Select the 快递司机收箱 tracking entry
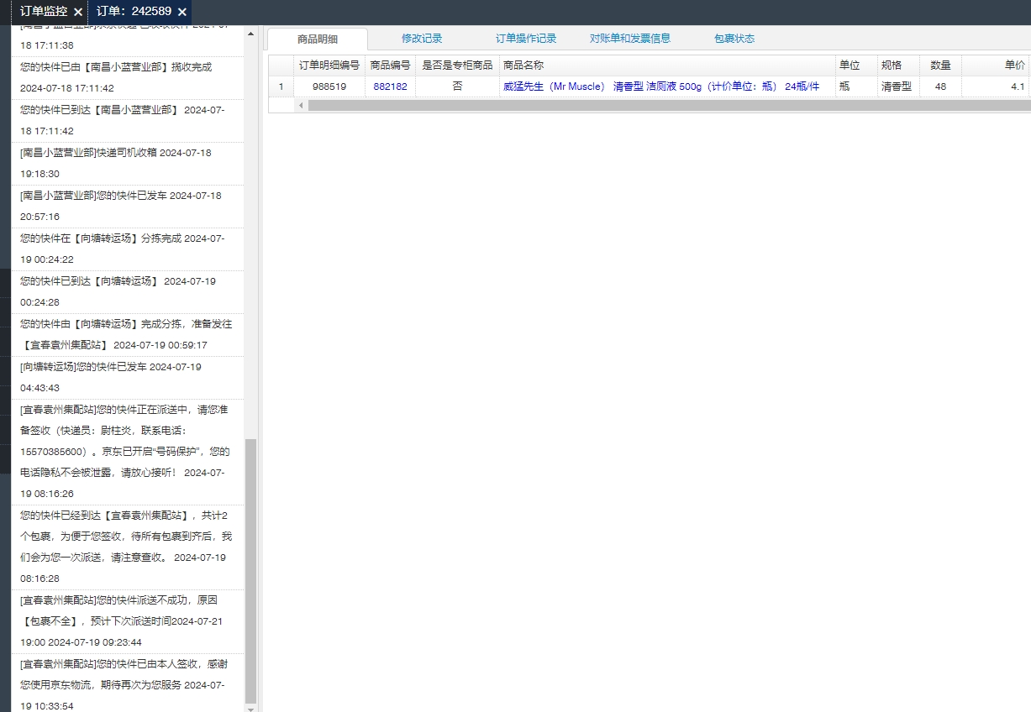This screenshot has width=1031, height=712. point(127,163)
